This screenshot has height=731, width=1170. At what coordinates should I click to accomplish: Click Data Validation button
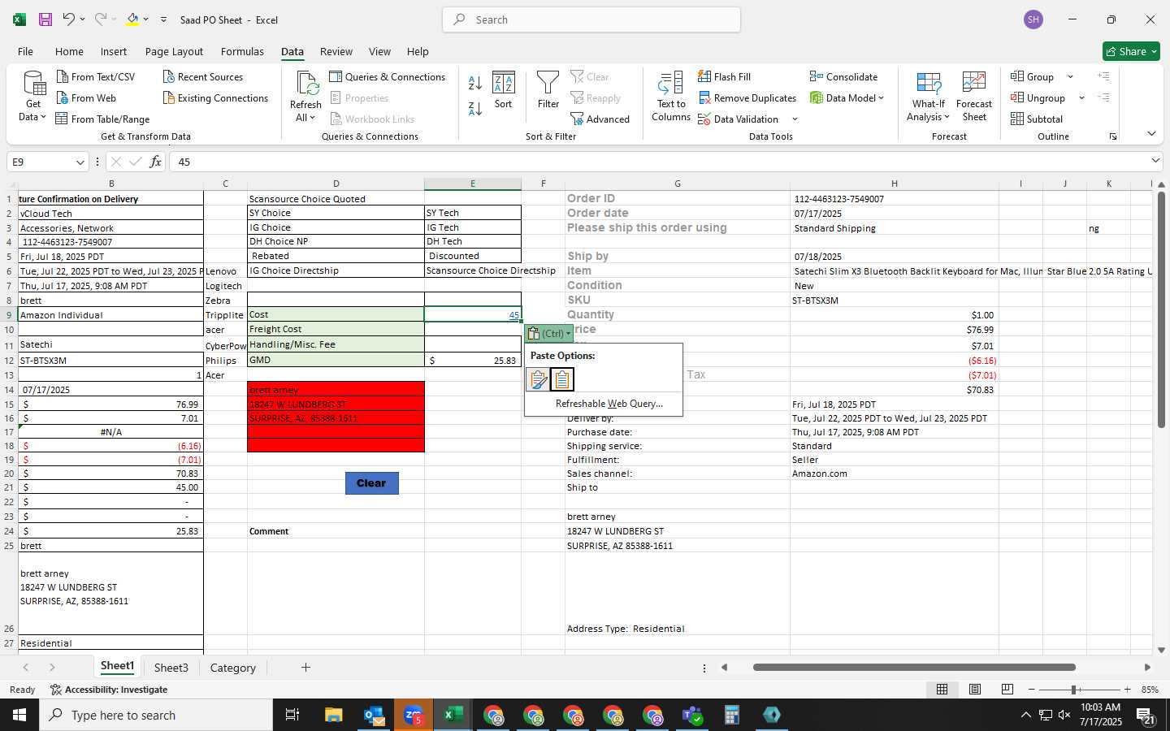[739, 119]
